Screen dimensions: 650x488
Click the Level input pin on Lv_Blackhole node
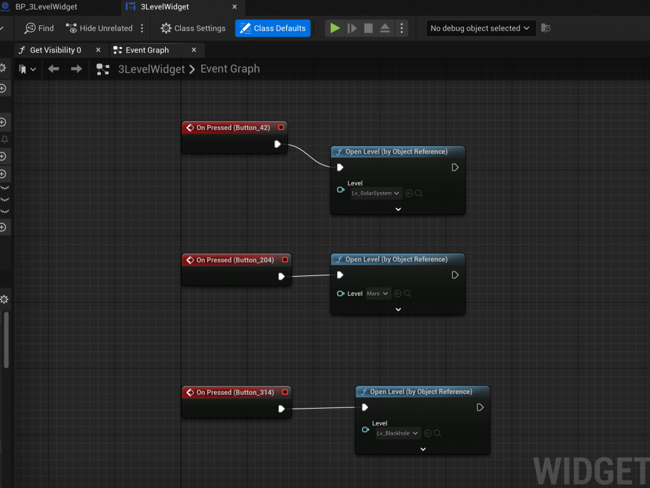365,430
